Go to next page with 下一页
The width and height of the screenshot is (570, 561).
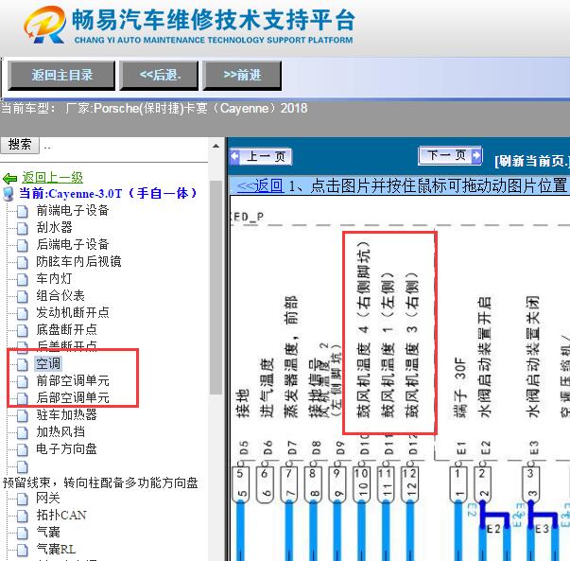point(450,155)
